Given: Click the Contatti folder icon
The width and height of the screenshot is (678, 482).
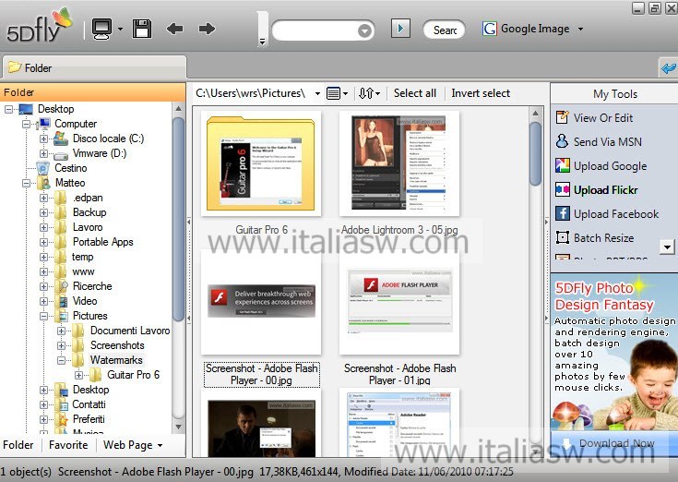Looking at the screenshot, I should coord(63,404).
